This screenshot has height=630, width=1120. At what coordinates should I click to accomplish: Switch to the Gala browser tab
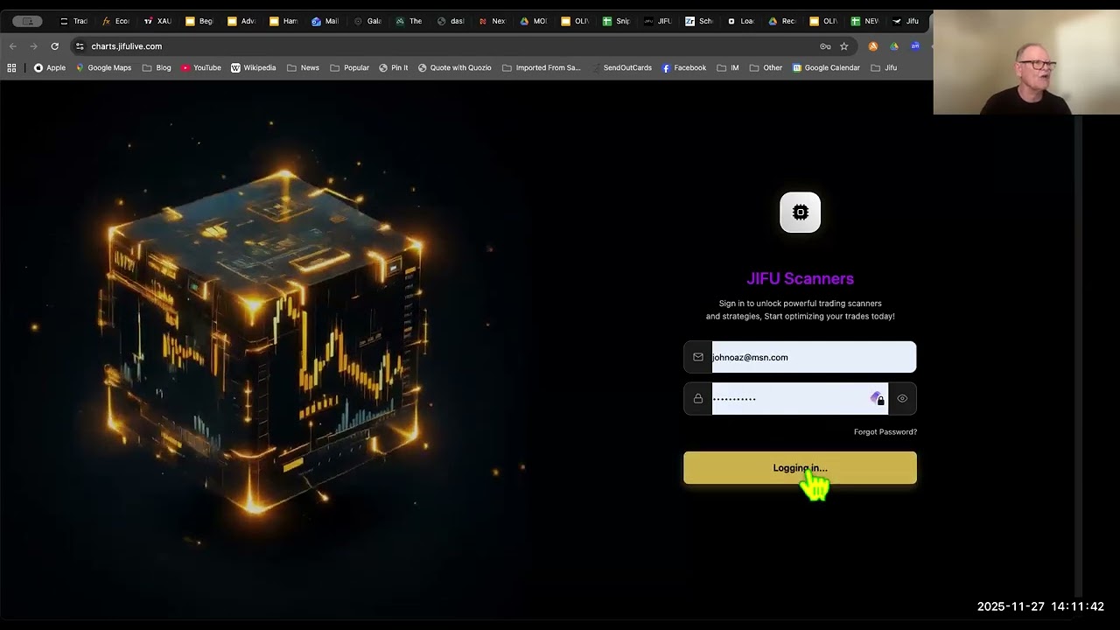pyautogui.click(x=367, y=21)
